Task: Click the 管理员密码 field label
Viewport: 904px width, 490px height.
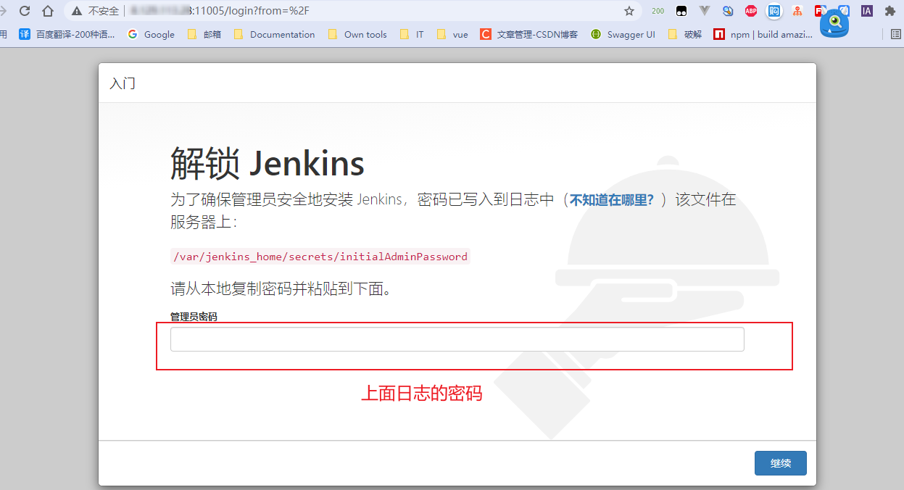Action: tap(194, 317)
